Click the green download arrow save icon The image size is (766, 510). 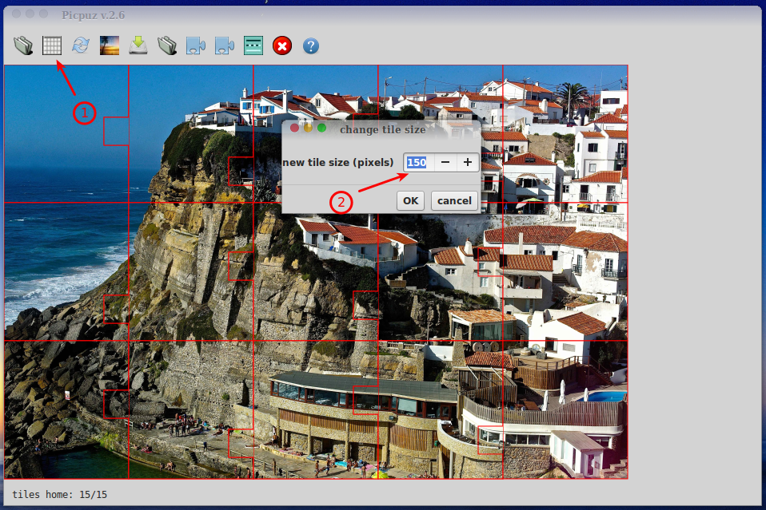pos(138,45)
